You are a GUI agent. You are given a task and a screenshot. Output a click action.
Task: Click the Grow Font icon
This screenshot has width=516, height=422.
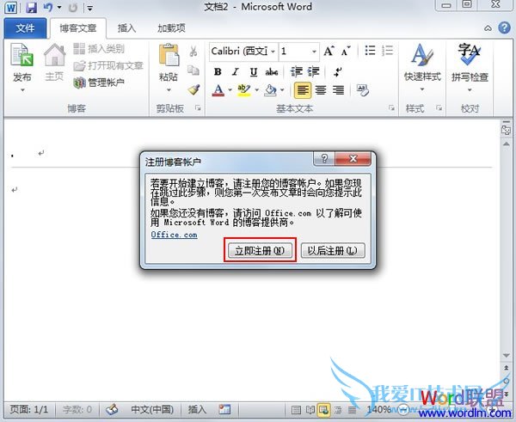coord(329,52)
